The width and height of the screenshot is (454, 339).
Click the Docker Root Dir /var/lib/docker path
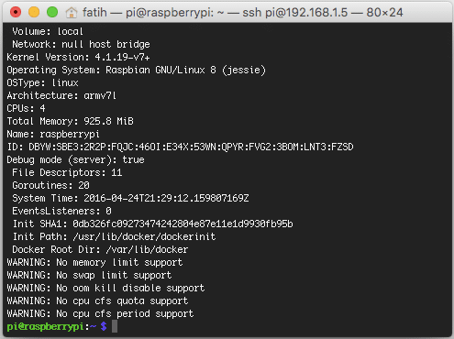click(x=147, y=249)
